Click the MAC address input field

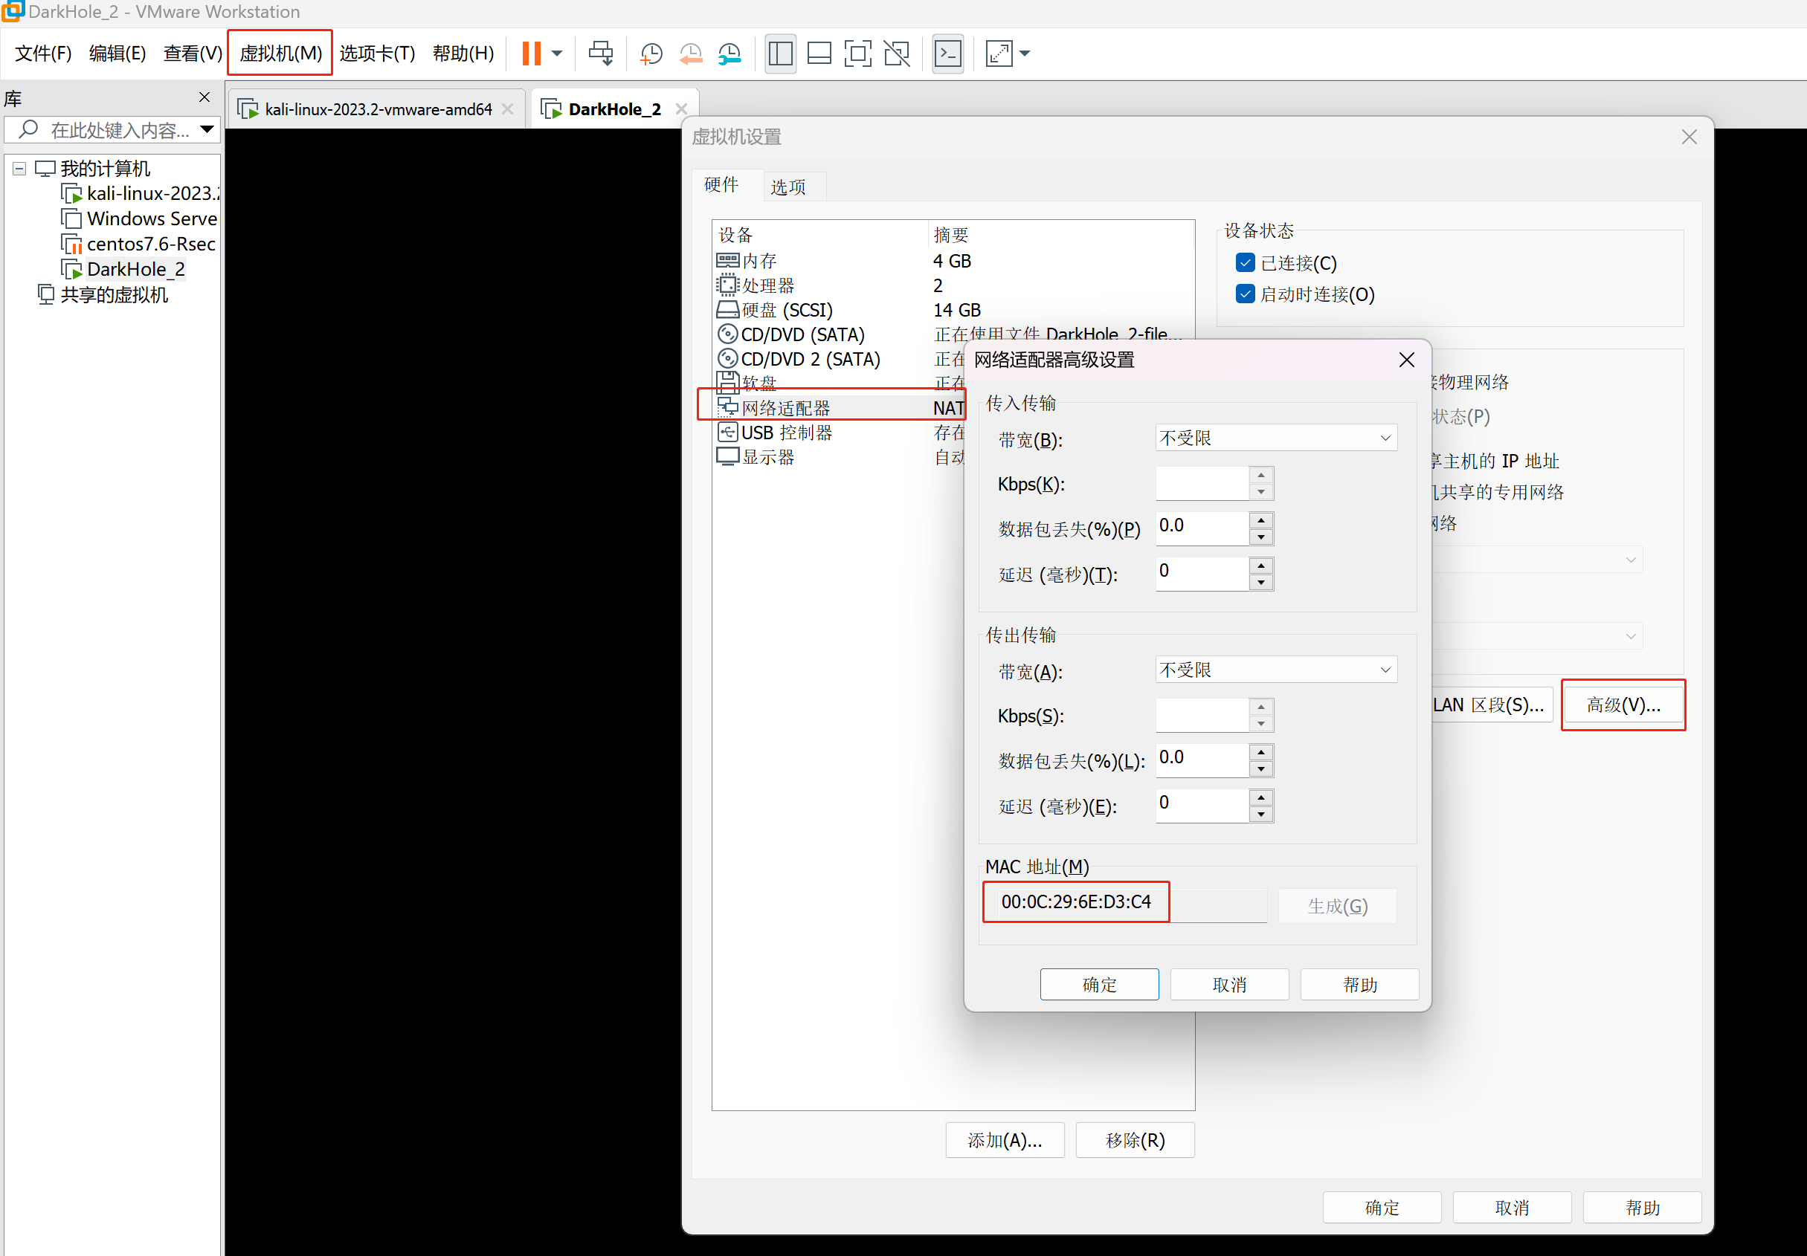tap(1102, 902)
